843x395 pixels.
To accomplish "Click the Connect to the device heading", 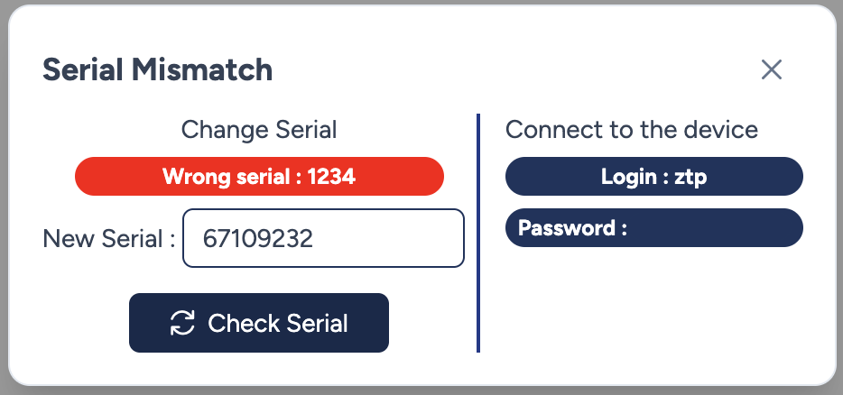I will [632, 130].
